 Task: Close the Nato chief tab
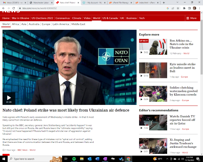tap(78, 2)
